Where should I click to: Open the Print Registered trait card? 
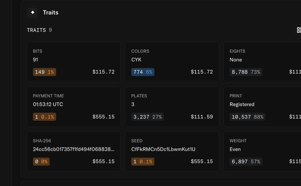pos(262,107)
